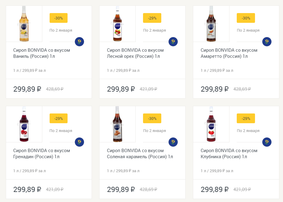Open product link Сироп BONVIDA Лесной орех
The width and height of the screenshot is (283, 202).
click(135, 53)
